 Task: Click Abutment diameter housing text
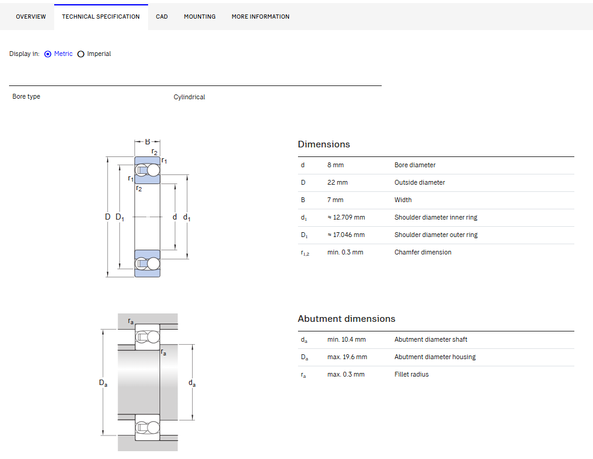[435, 357]
